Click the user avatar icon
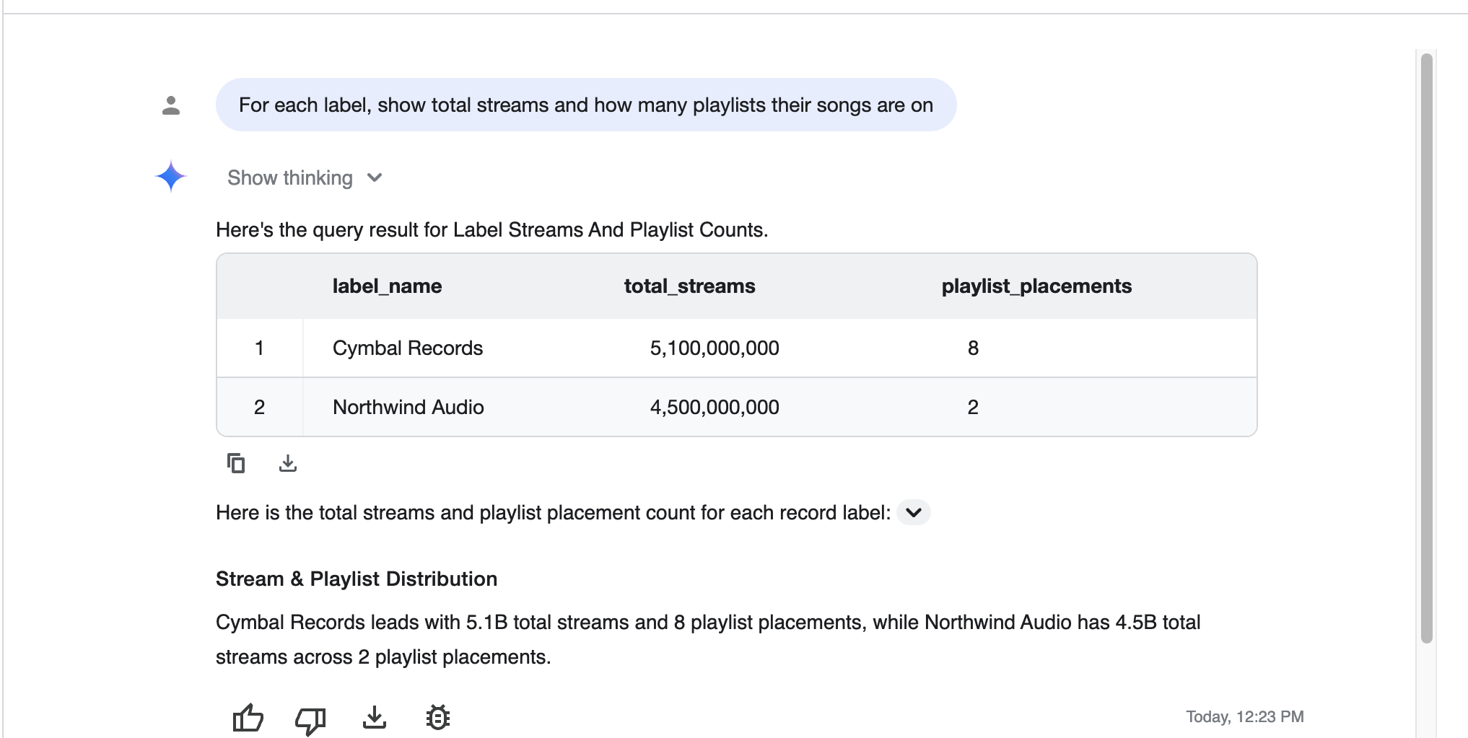 171,105
